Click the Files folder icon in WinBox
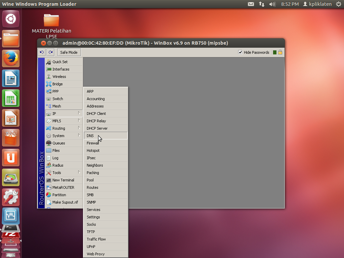 [x=48, y=150]
